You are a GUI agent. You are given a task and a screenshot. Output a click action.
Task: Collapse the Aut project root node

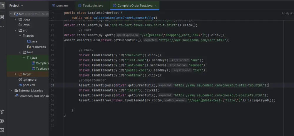point(11,14)
